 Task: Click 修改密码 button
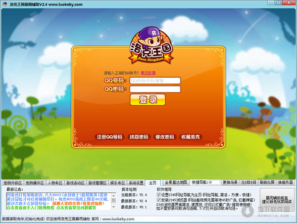tap(165, 137)
